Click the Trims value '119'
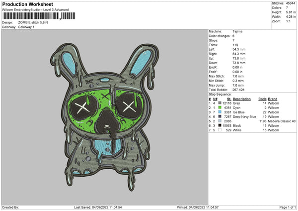 (x=235, y=45)
